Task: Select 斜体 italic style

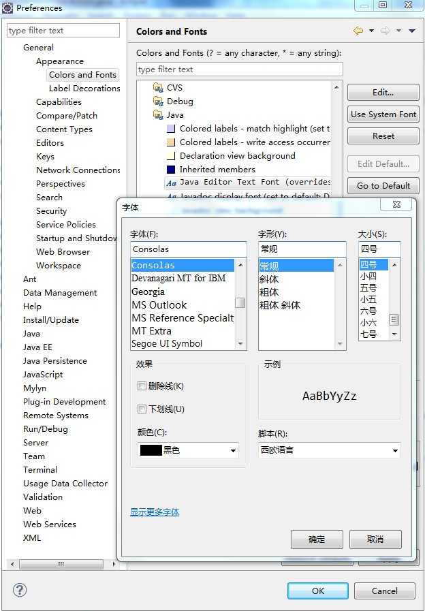Action: coord(269,279)
